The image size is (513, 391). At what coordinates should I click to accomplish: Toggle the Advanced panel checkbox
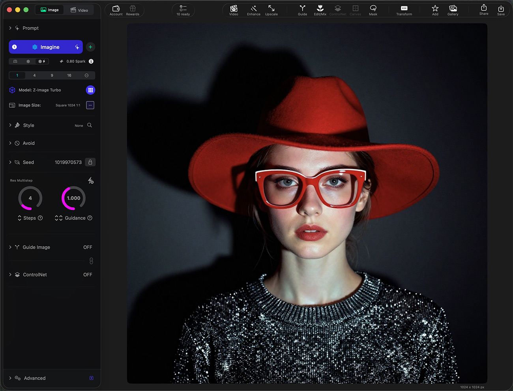coord(92,378)
